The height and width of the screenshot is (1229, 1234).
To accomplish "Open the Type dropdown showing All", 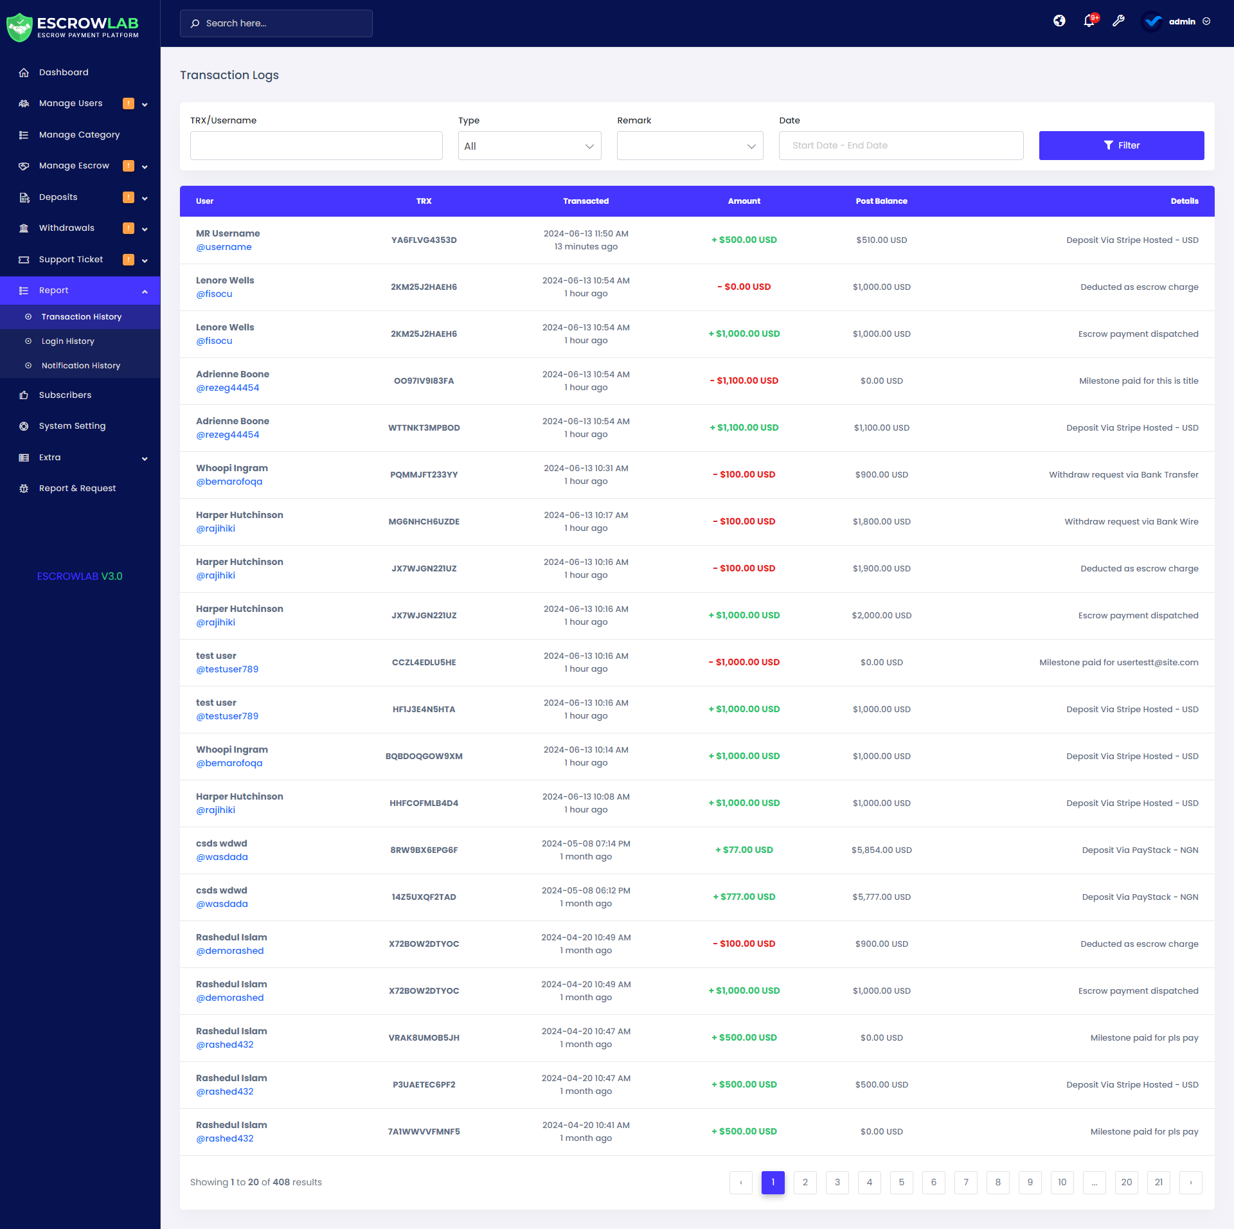I will click(x=529, y=146).
